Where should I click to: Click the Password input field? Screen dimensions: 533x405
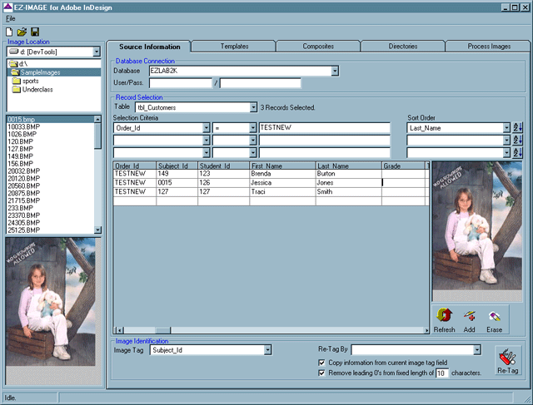click(261, 83)
